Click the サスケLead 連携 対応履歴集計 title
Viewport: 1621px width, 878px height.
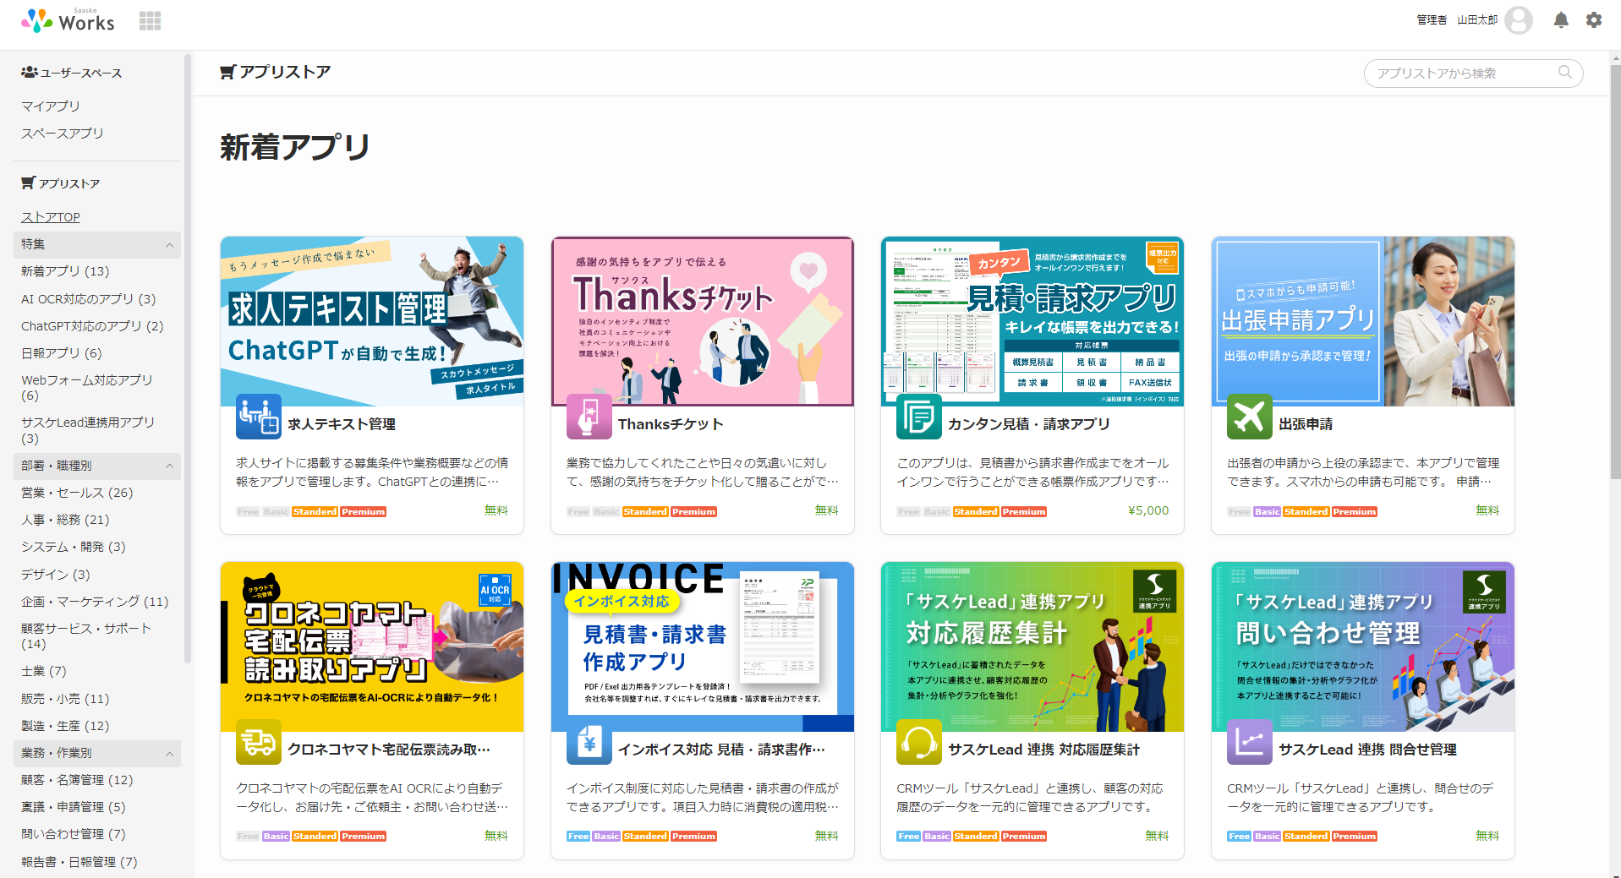(1043, 750)
